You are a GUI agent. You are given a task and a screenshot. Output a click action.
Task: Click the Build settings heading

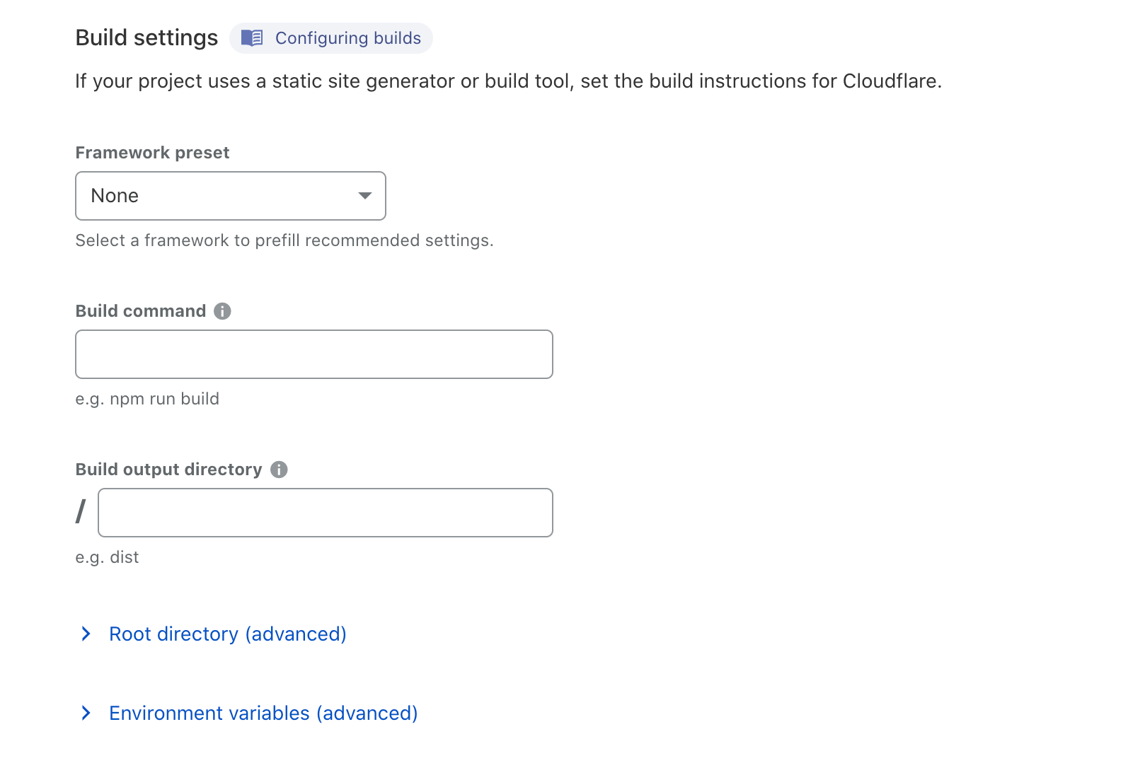tap(146, 37)
